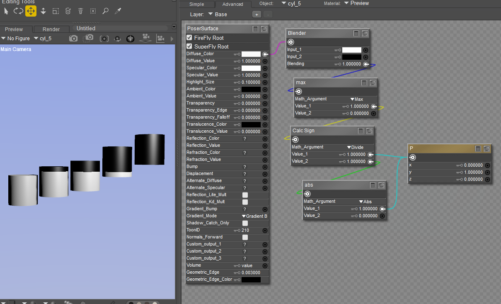Uncheck the SuperFly Root checkbox
Image resolution: width=501 pixels, height=304 pixels.
pos(189,46)
